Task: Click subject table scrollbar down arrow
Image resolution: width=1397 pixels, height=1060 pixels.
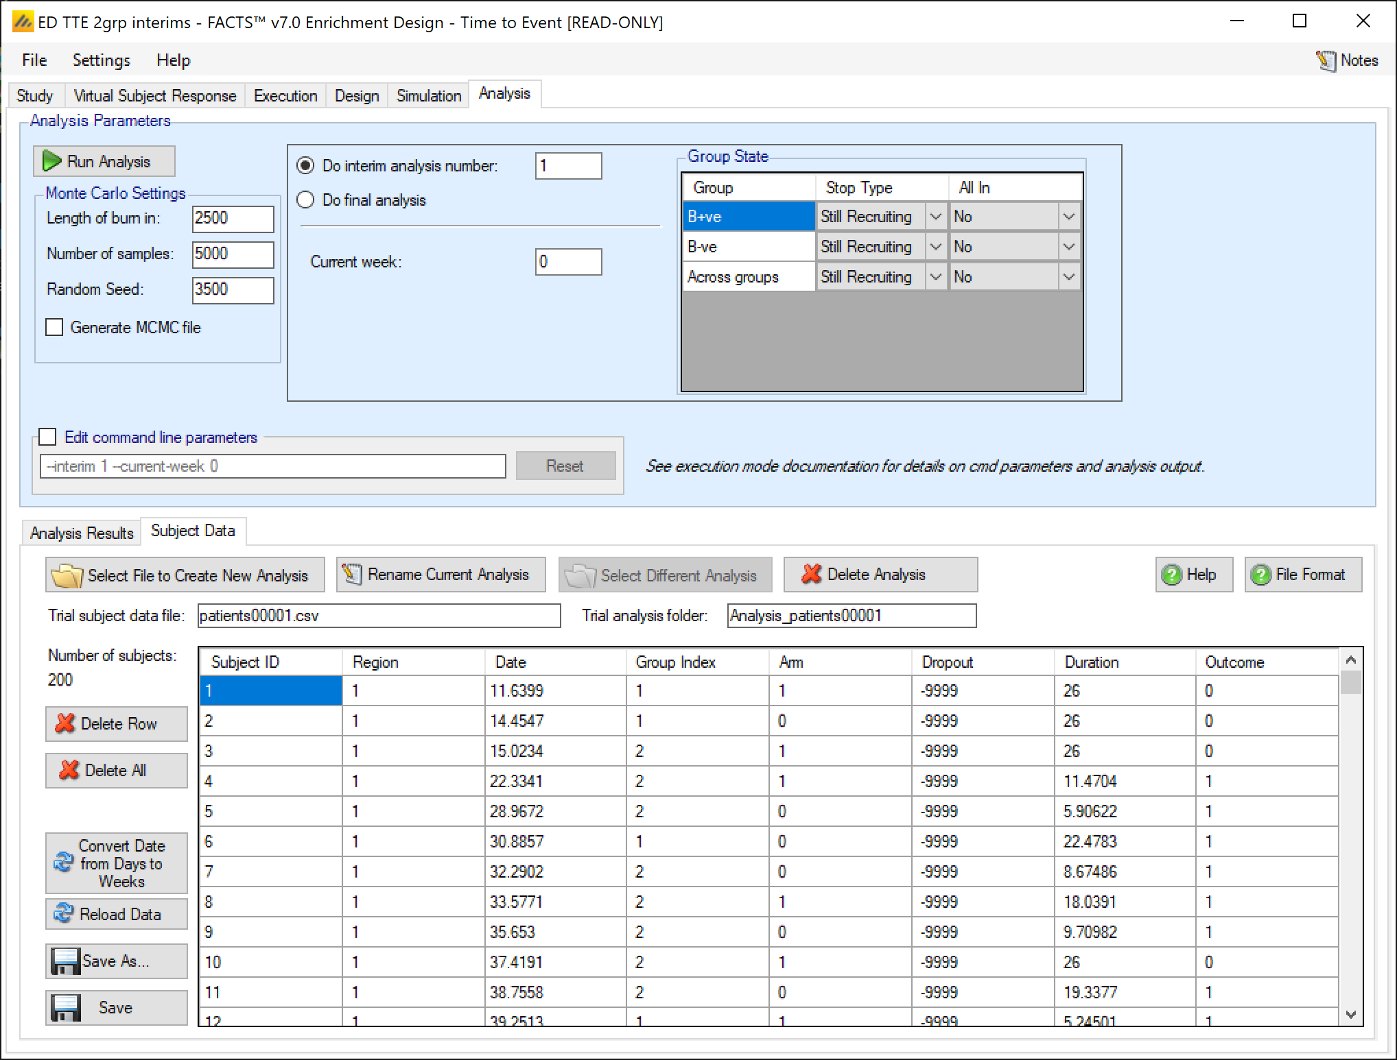Action: (x=1350, y=1014)
